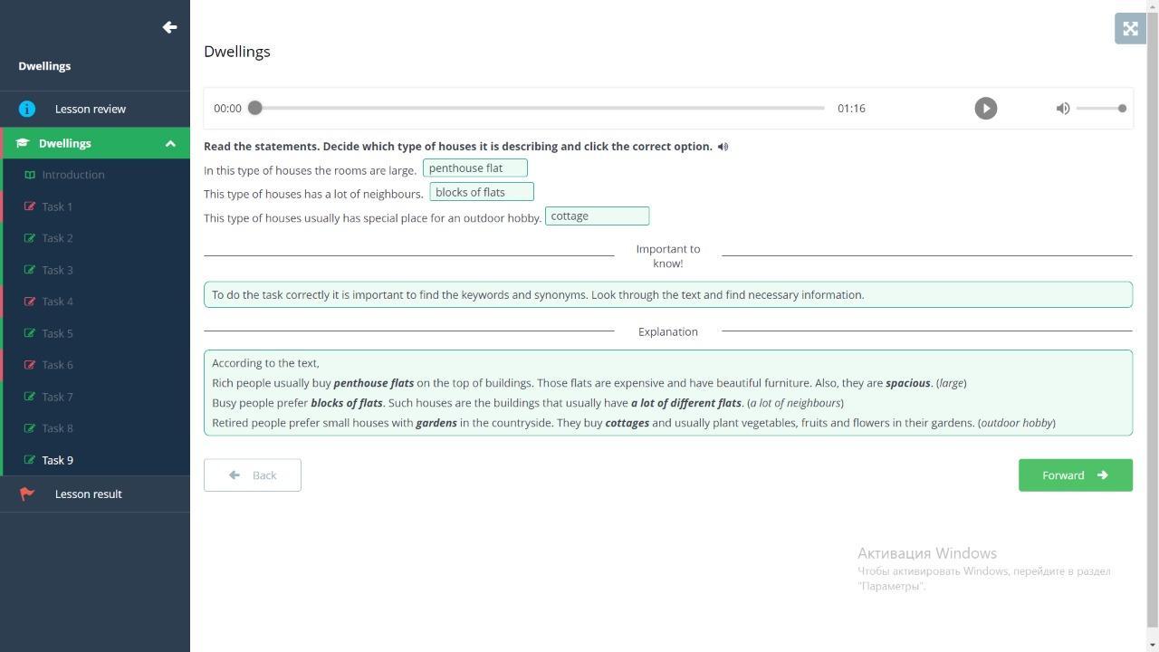Click the Lesson review info icon

point(27,109)
